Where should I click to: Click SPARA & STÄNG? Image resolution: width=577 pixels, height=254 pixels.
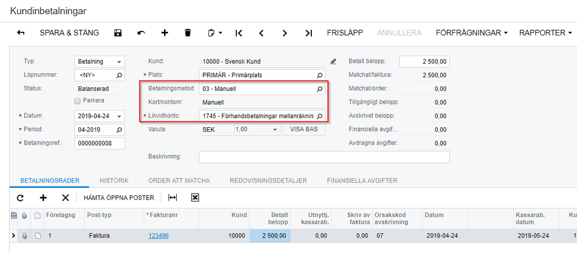point(69,33)
